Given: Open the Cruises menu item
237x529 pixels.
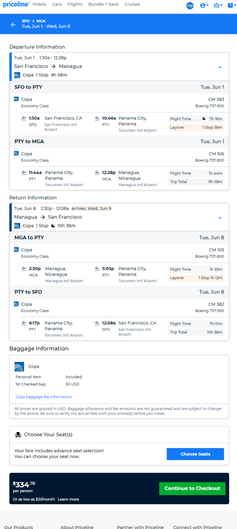Looking at the screenshot, I should [132, 5].
